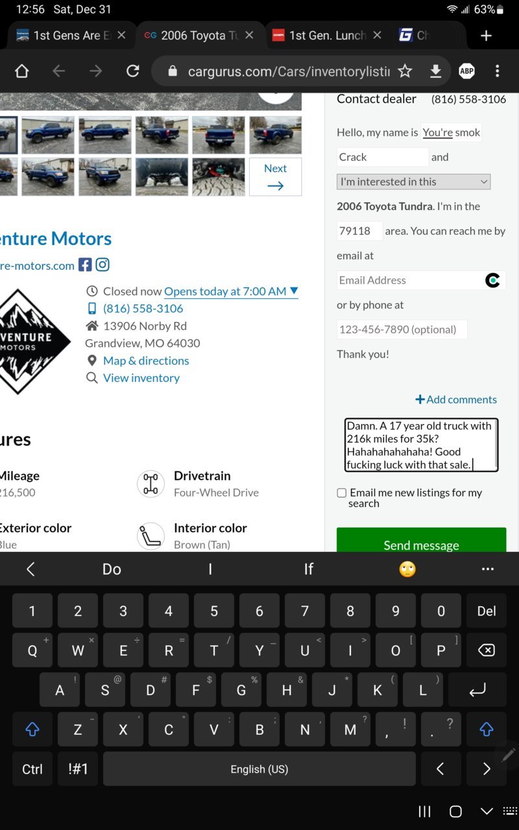The height and width of the screenshot is (830, 519).
Task: Tap the Android home navigation button
Action: click(x=455, y=811)
